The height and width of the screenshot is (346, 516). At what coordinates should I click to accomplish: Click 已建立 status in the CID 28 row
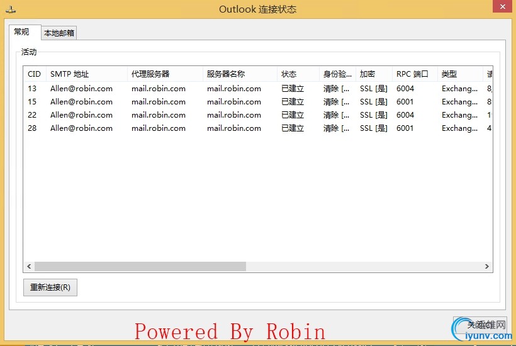(293, 128)
